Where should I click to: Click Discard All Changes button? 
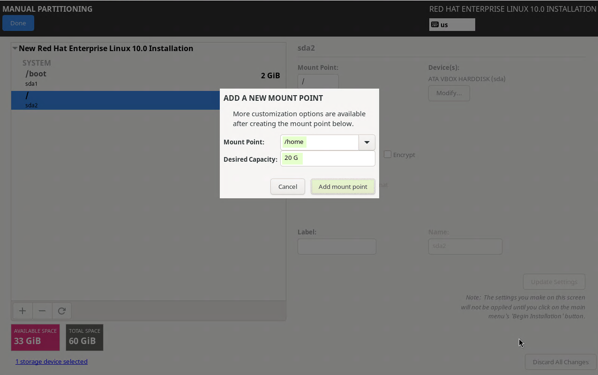click(561, 362)
